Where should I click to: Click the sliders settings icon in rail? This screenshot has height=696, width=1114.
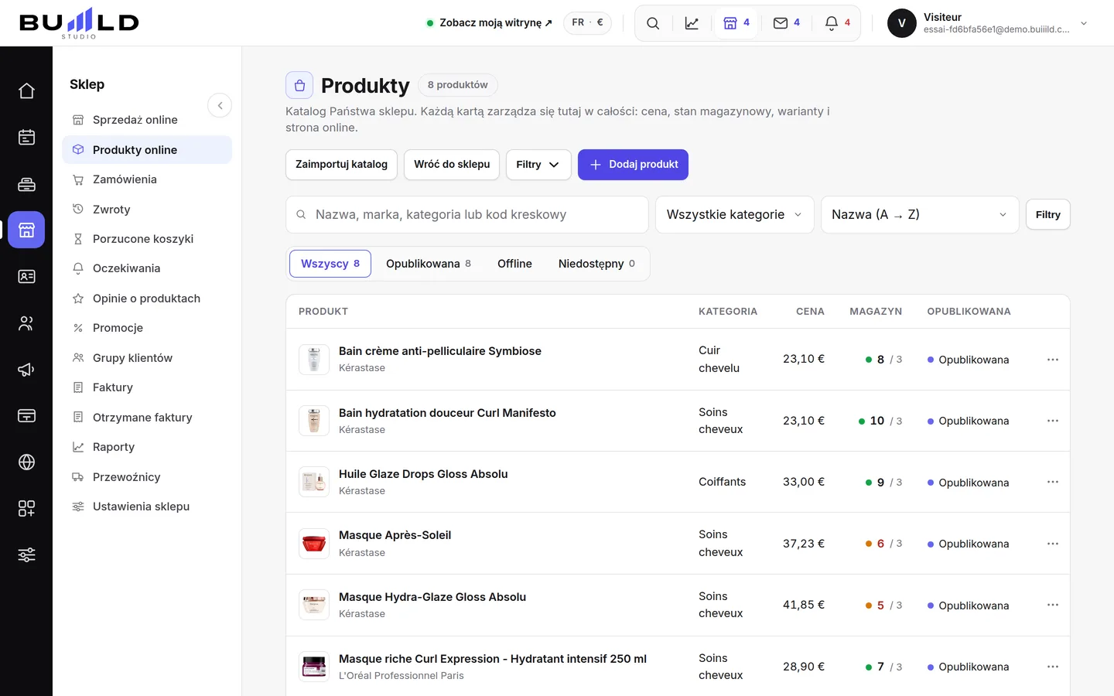(26, 555)
